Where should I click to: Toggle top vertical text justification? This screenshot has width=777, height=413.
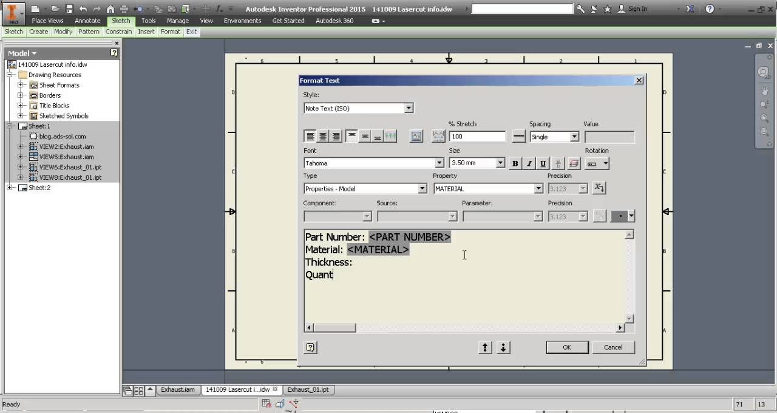pos(351,137)
